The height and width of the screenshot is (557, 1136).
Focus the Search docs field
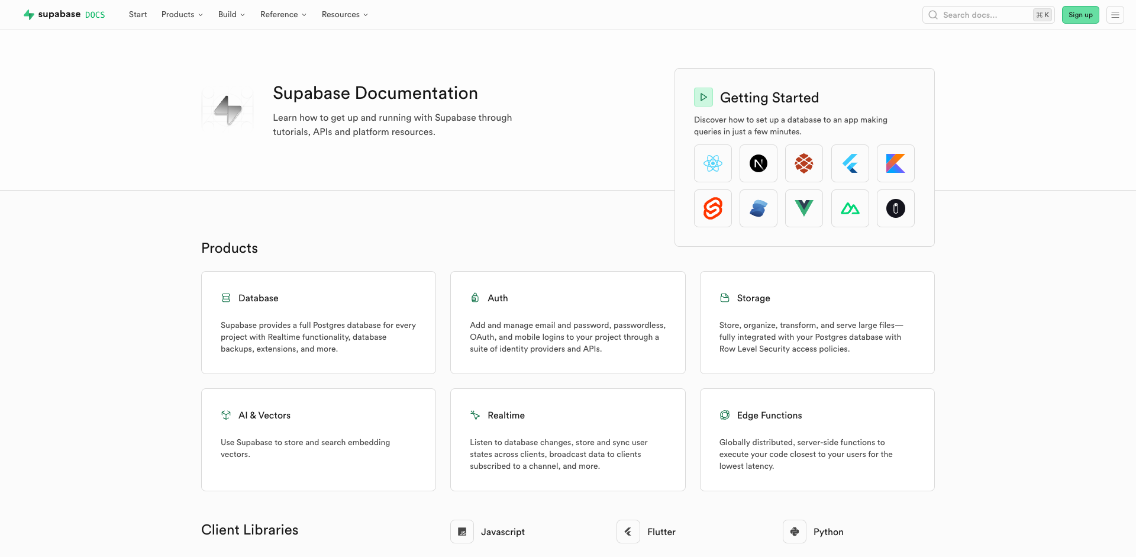click(x=988, y=15)
